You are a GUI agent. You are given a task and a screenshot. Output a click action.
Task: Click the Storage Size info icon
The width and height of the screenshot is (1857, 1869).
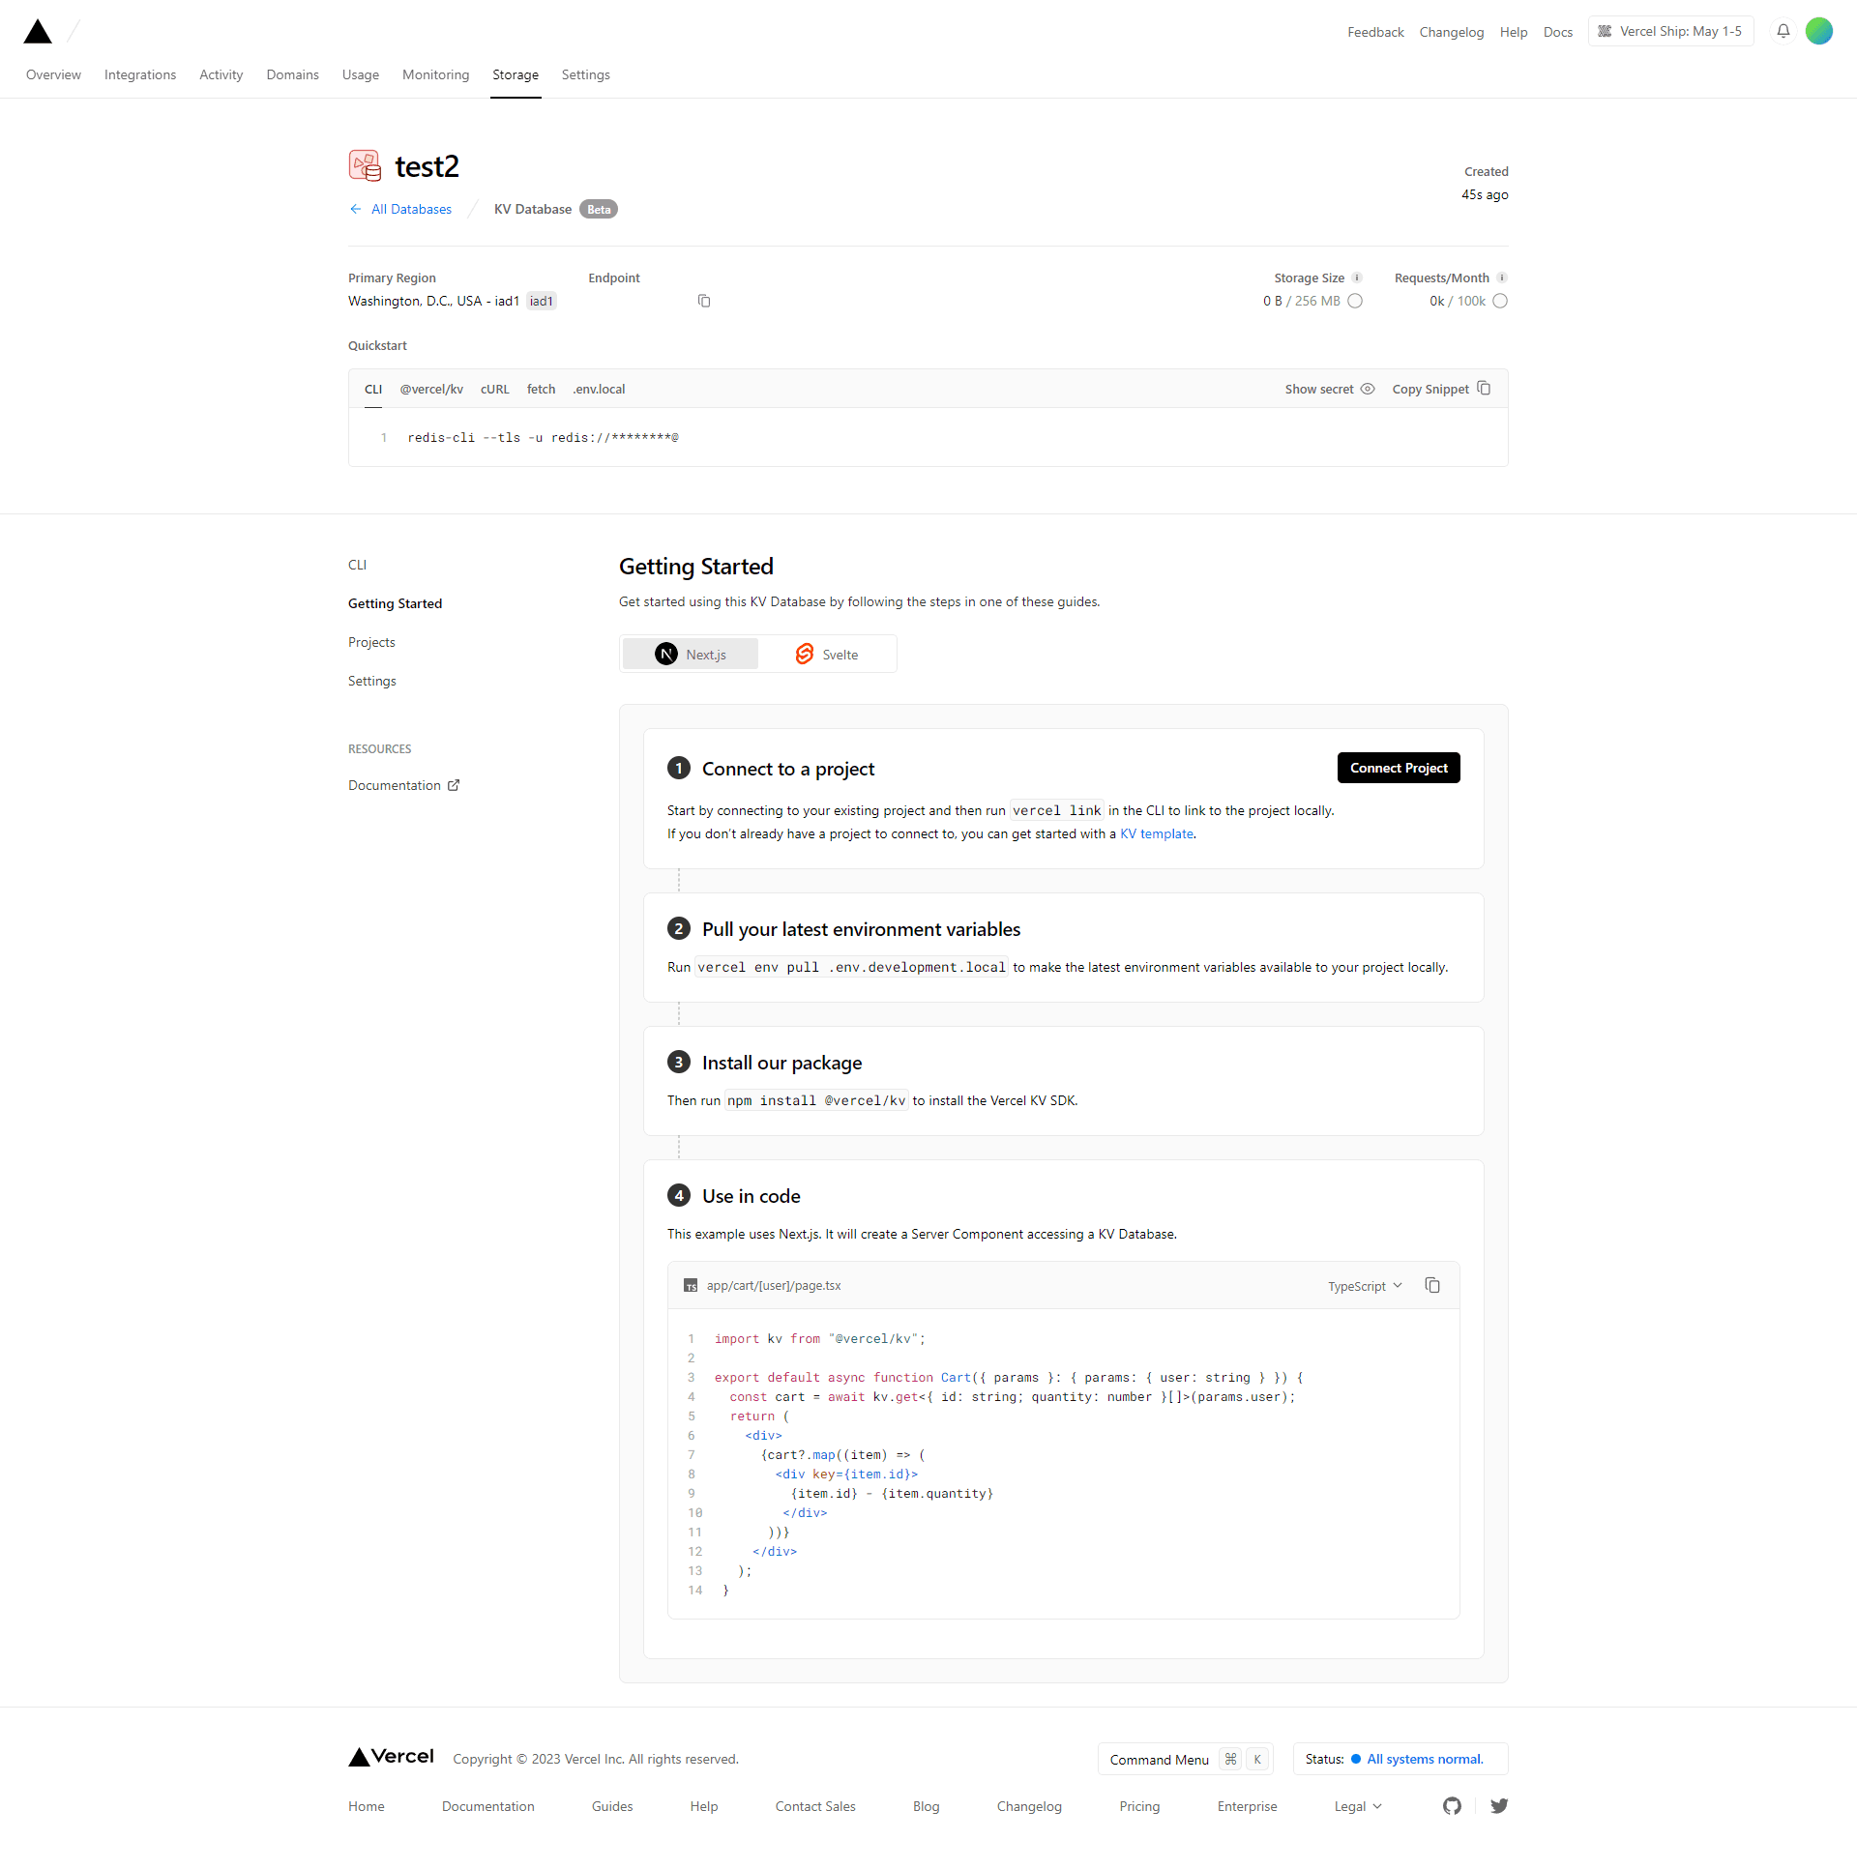(x=1357, y=277)
